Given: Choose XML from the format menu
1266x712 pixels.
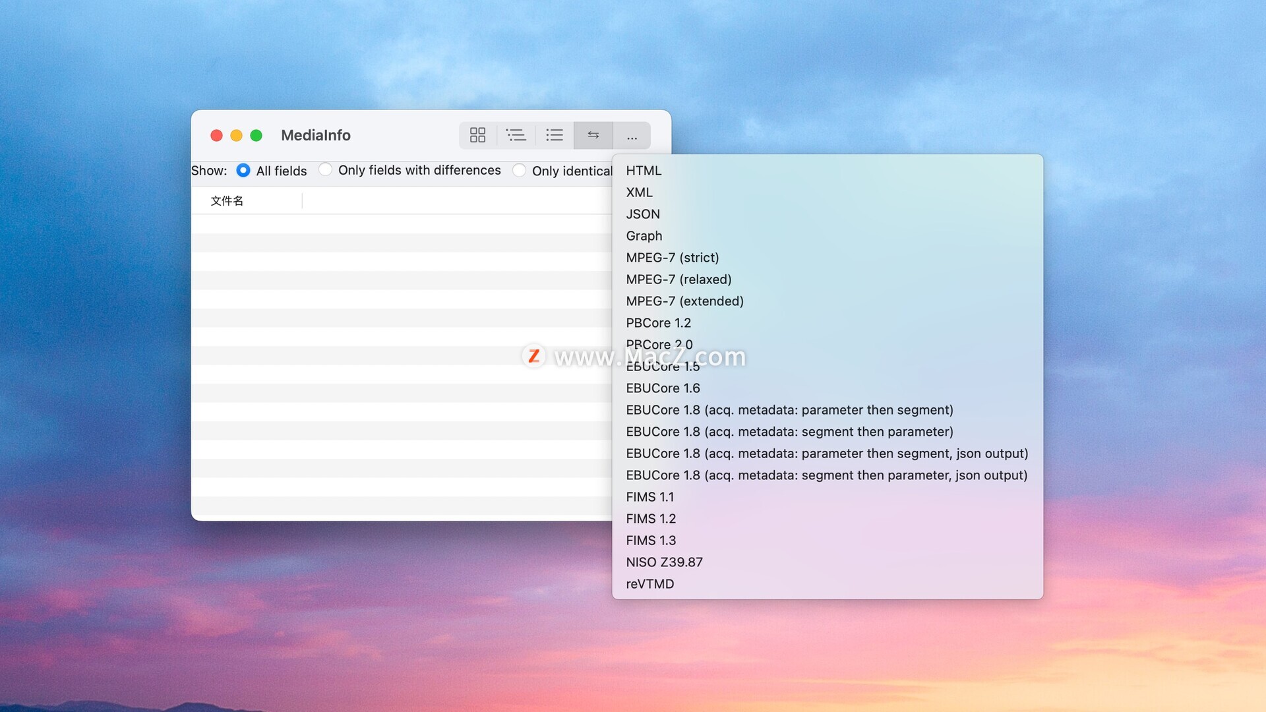Looking at the screenshot, I should (828, 193).
